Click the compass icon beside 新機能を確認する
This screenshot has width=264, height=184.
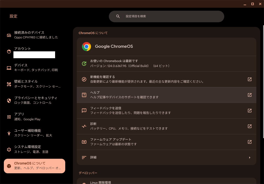coord(84,79)
